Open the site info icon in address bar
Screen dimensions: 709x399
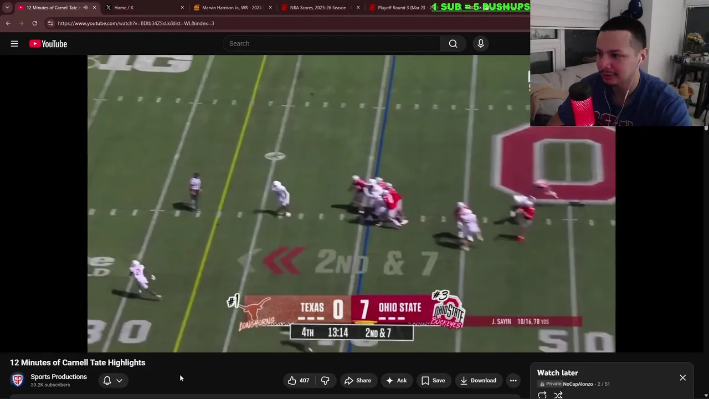coord(50,23)
